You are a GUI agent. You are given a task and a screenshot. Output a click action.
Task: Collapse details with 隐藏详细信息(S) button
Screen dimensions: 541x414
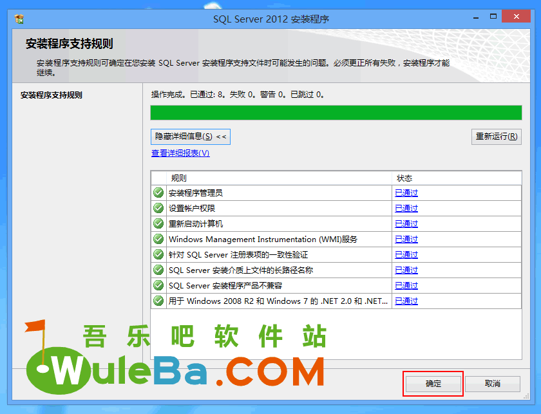pyautogui.click(x=191, y=136)
